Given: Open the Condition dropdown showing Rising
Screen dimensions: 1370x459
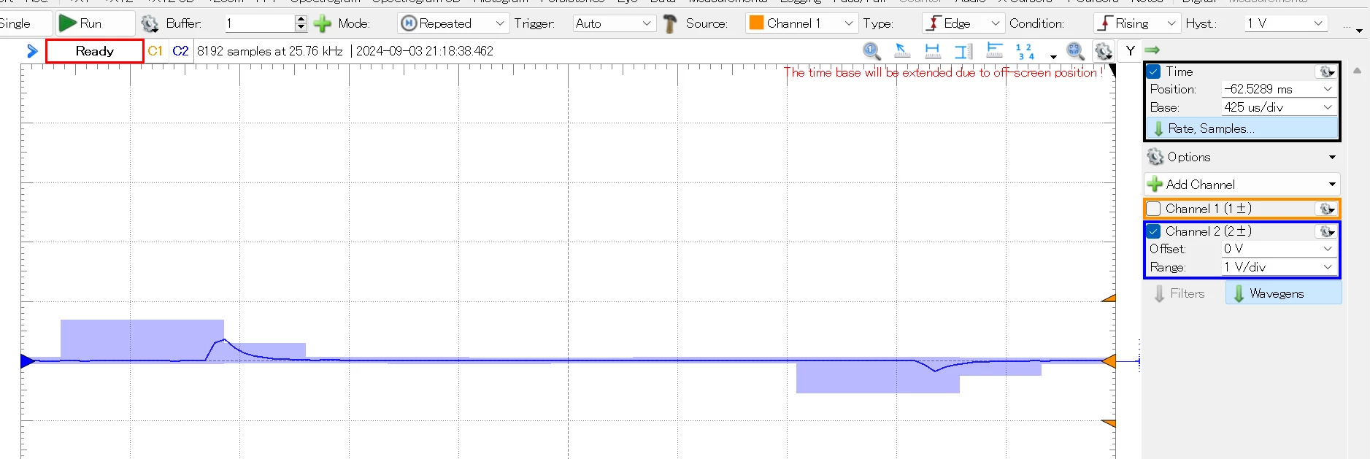Looking at the screenshot, I should point(1137,23).
